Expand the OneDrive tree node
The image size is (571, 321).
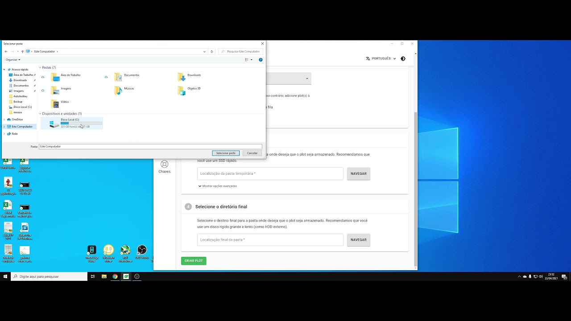4,119
